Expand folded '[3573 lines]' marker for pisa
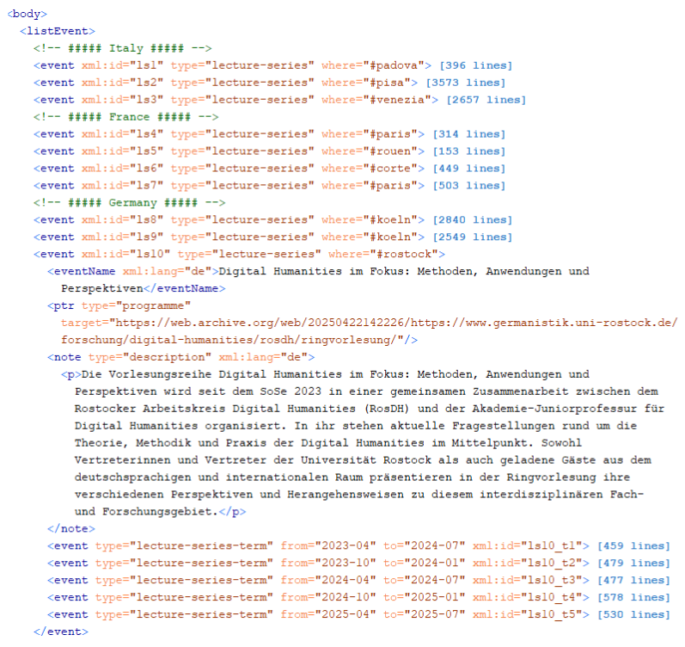This screenshot has width=685, height=647. 466,83
